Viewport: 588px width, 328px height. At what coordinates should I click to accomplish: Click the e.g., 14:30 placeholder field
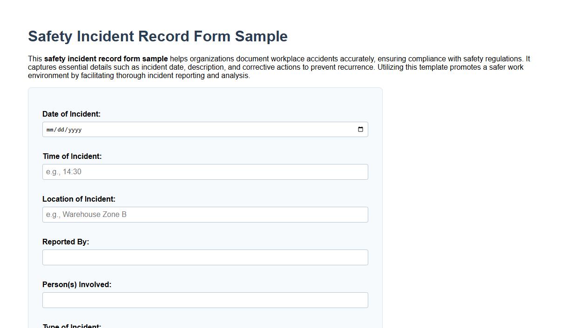tap(205, 171)
